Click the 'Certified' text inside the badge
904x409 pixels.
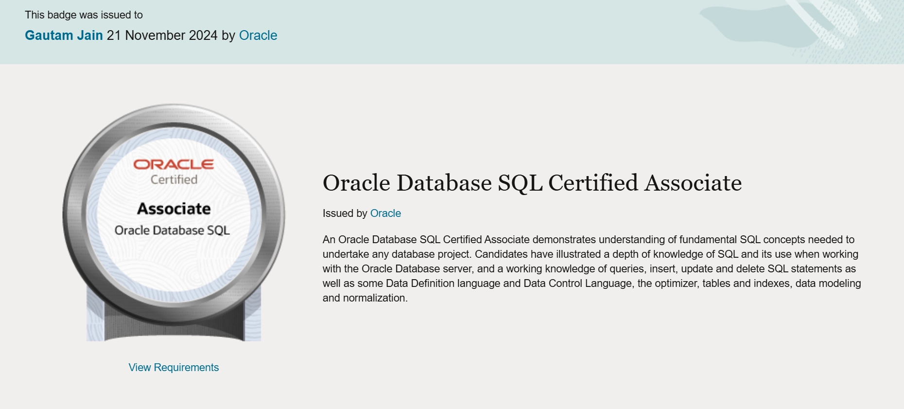pyautogui.click(x=174, y=180)
